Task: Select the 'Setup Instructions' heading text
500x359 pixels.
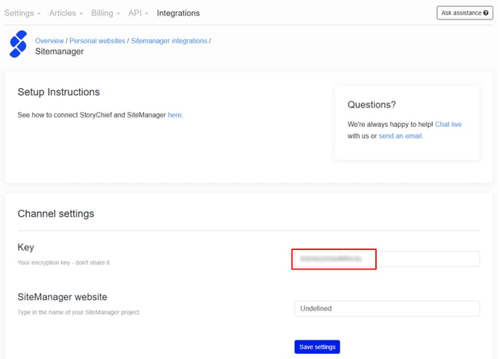Action: 59,92
